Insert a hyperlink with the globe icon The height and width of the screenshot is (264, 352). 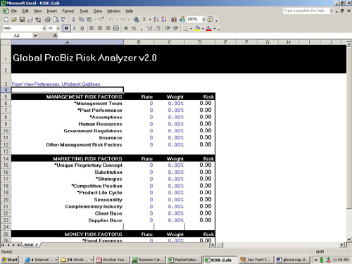coord(137,20)
